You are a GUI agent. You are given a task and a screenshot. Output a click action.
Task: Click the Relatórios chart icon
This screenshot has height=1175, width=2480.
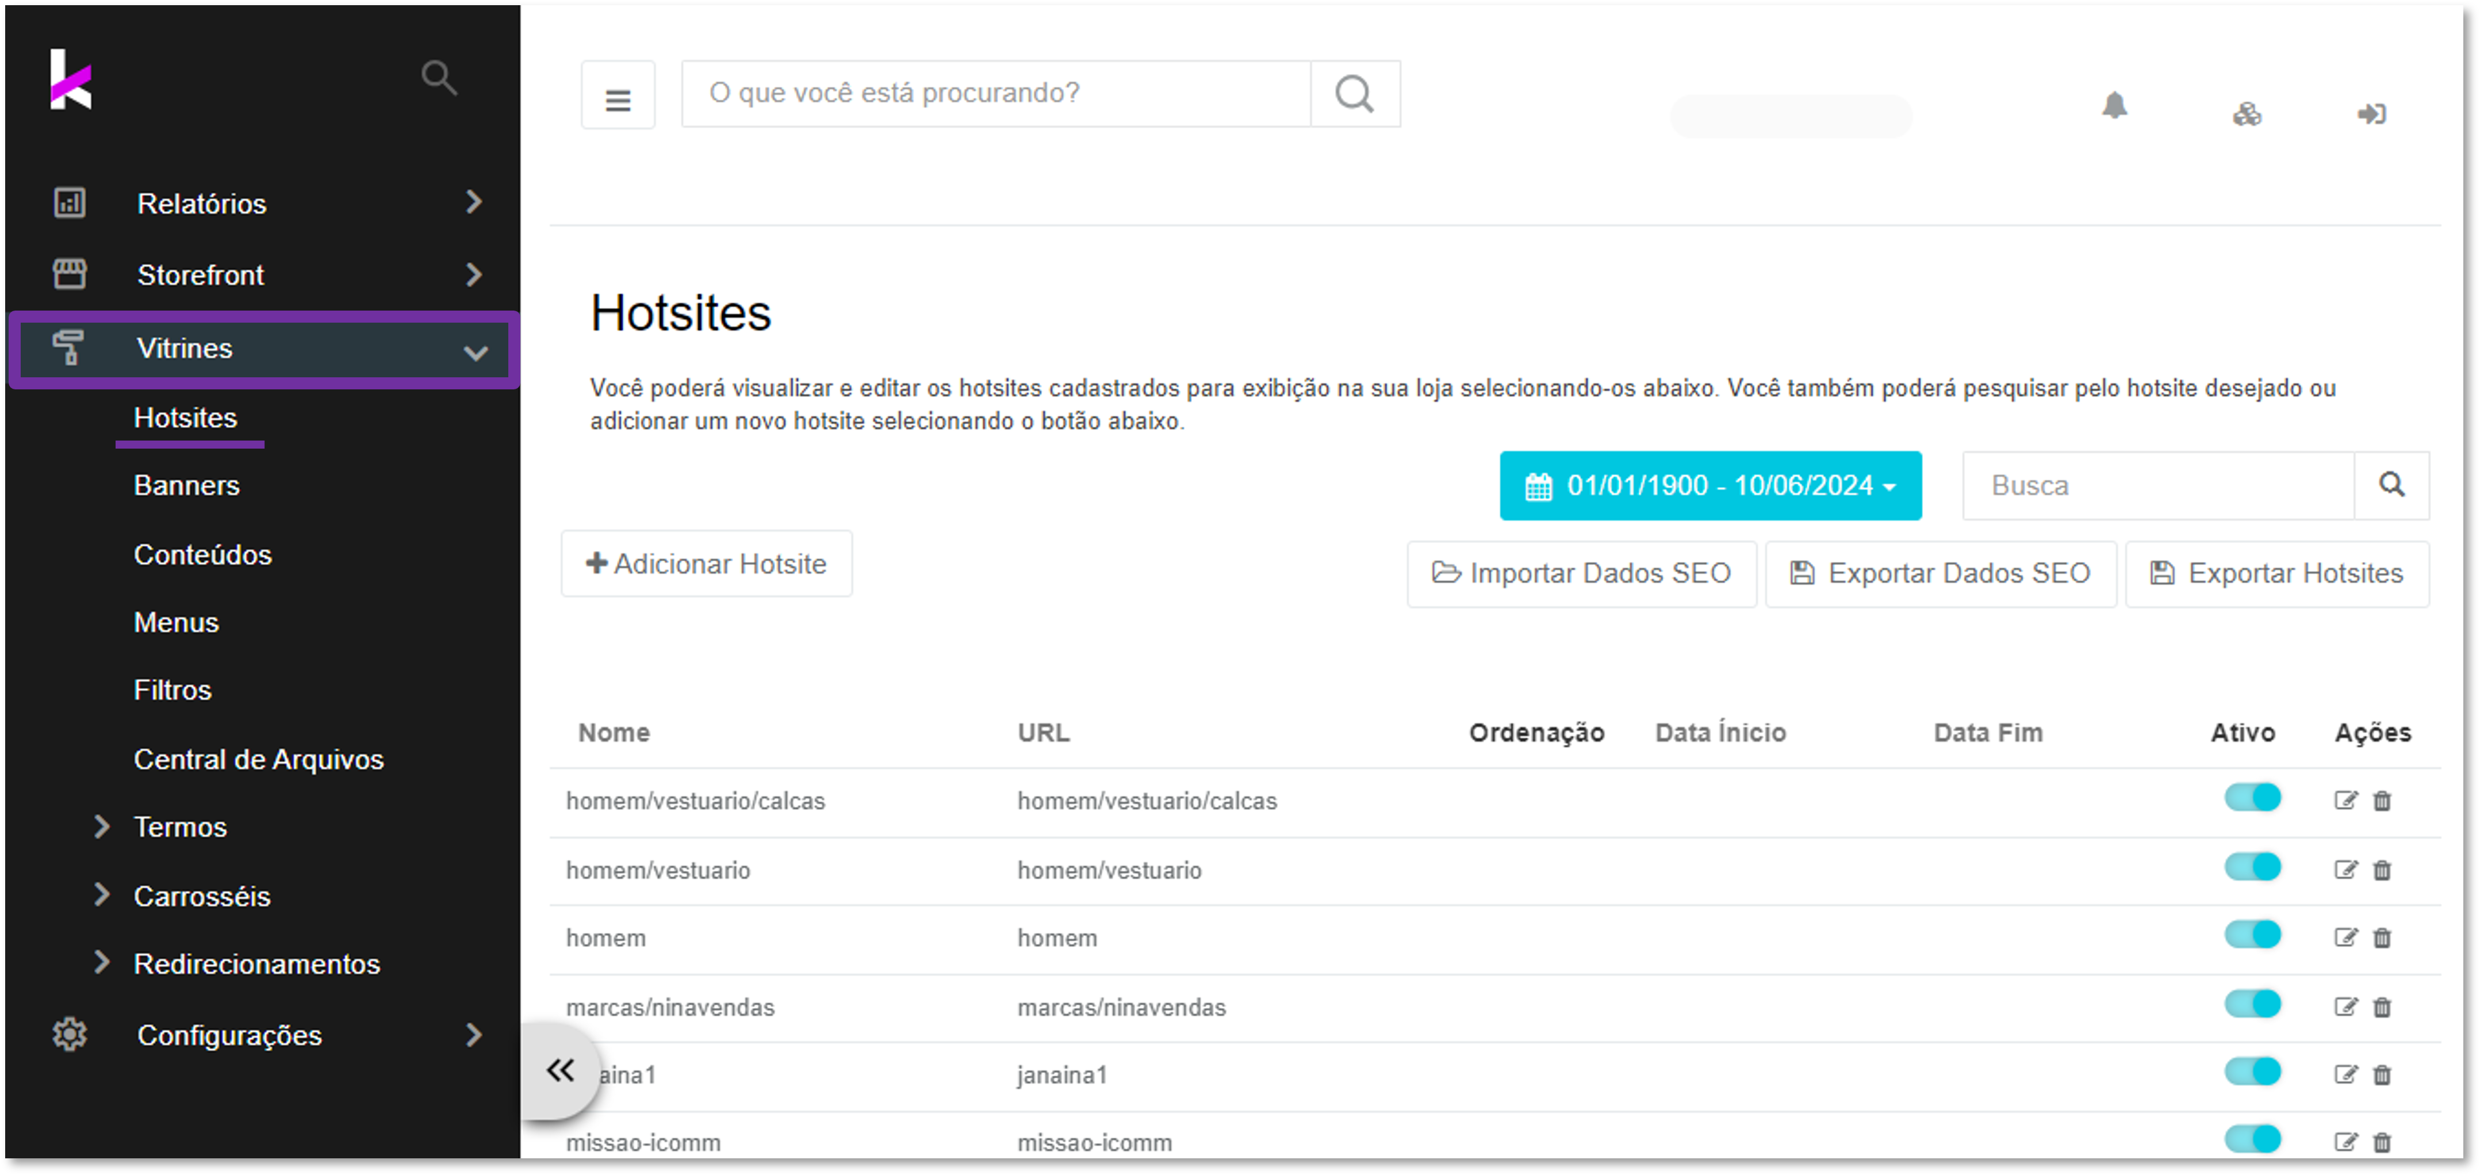(x=70, y=203)
